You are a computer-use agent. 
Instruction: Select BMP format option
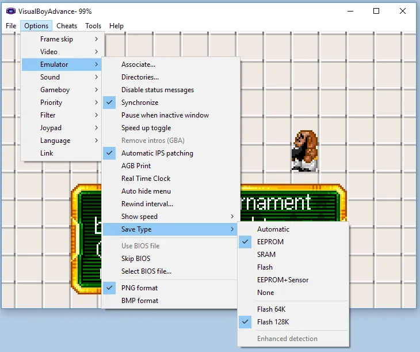click(x=139, y=301)
